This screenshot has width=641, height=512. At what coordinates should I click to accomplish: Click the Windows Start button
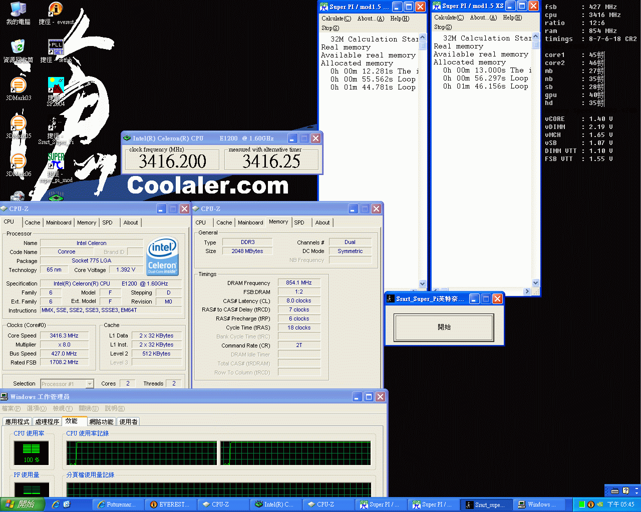(x=23, y=504)
